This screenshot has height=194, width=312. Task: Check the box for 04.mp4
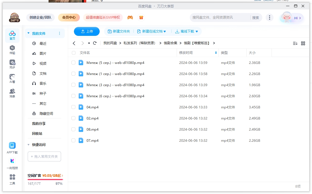pos(73,107)
